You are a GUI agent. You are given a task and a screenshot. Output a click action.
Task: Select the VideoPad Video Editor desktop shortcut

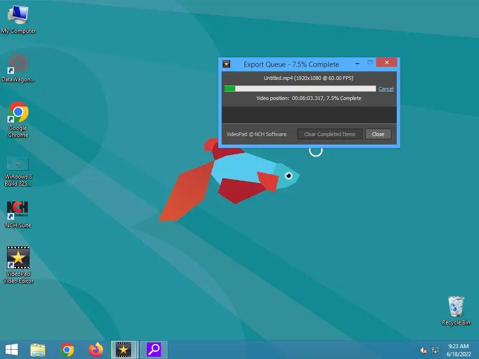pos(18,265)
